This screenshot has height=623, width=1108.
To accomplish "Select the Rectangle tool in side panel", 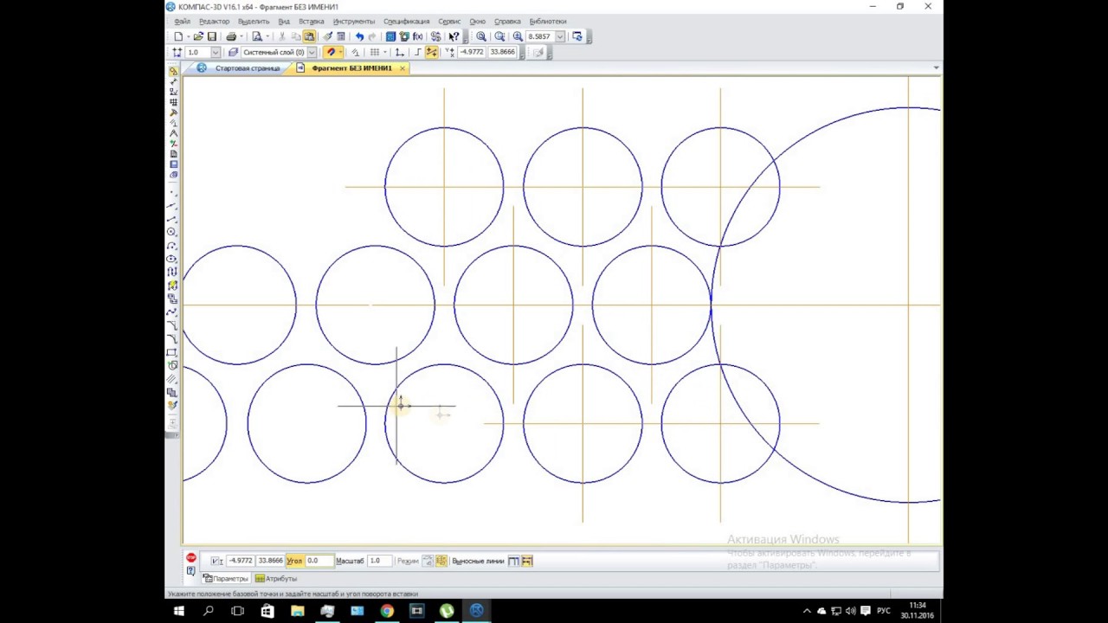I will click(172, 352).
